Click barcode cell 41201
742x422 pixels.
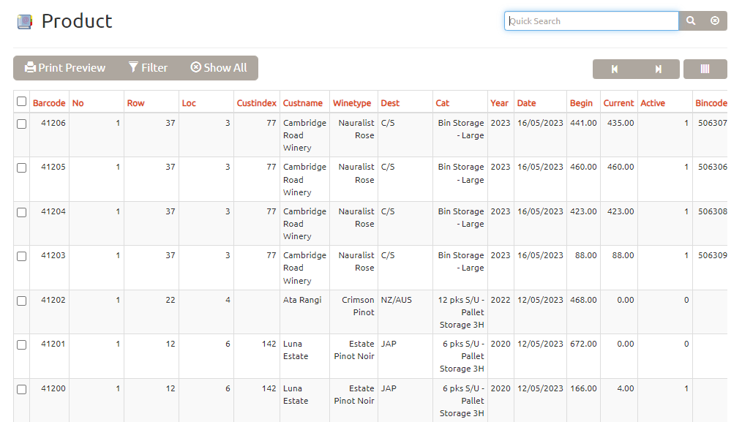coord(53,344)
